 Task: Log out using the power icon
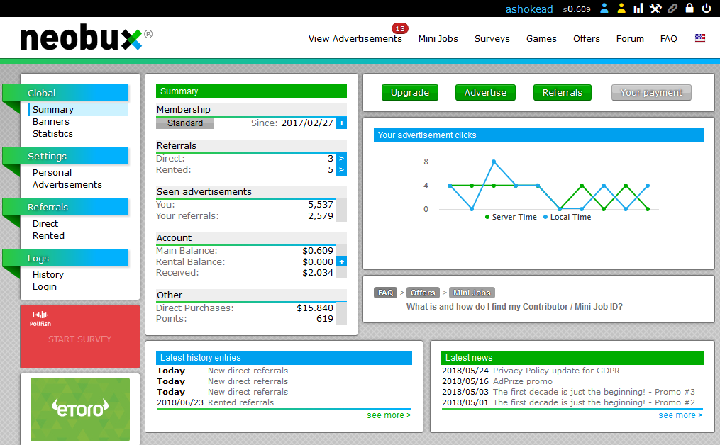[x=707, y=9]
